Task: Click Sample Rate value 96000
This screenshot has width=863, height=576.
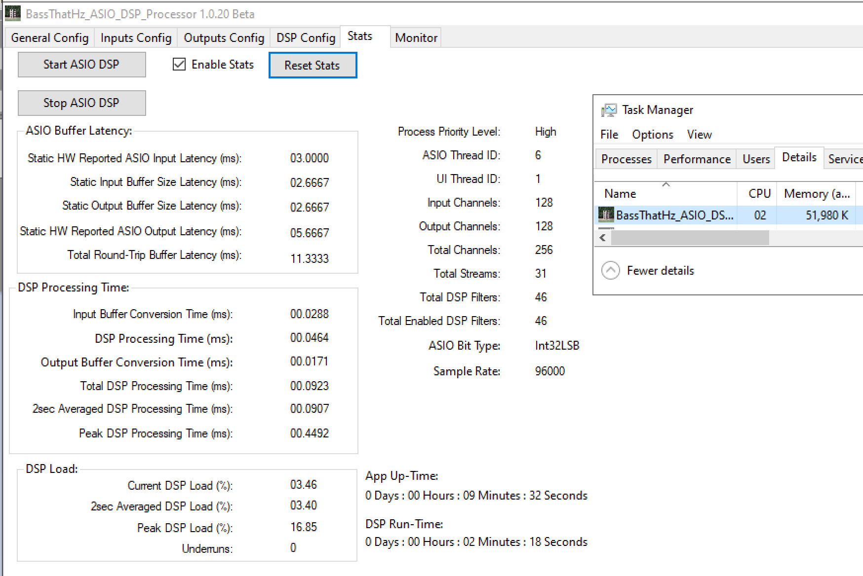Action: (x=549, y=371)
